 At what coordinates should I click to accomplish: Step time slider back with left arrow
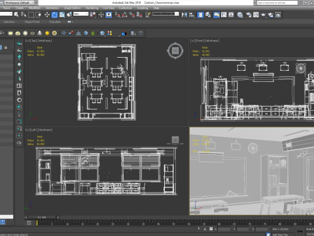26,218
